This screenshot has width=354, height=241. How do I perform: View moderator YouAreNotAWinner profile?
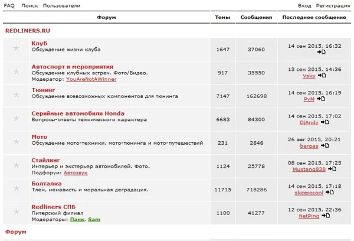[x=91, y=79]
